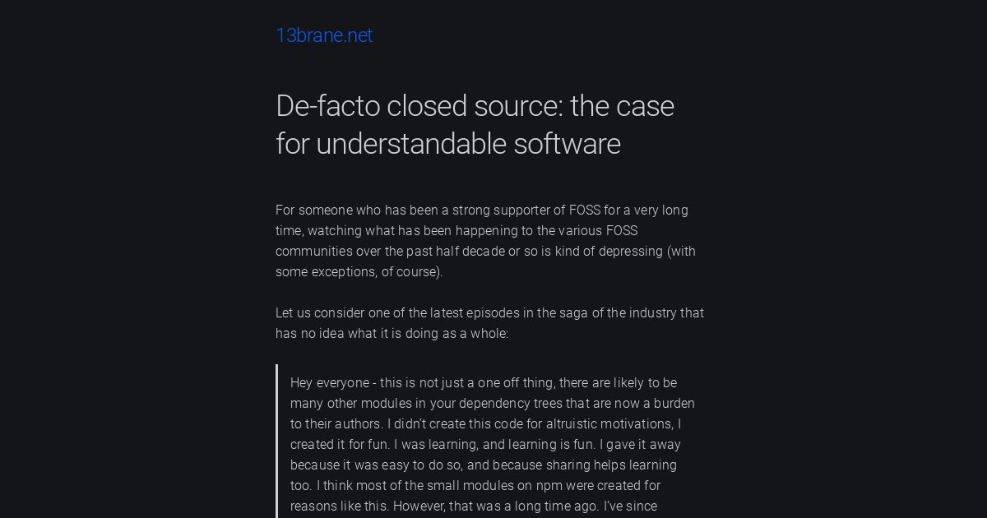Click the "De-facto closed source" title line
This screenshot has height=518, width=987.
pyautogui.click(x=475, y=106)
